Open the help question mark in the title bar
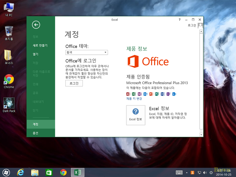This screenshot has width=236, height=177. [180, 20]
